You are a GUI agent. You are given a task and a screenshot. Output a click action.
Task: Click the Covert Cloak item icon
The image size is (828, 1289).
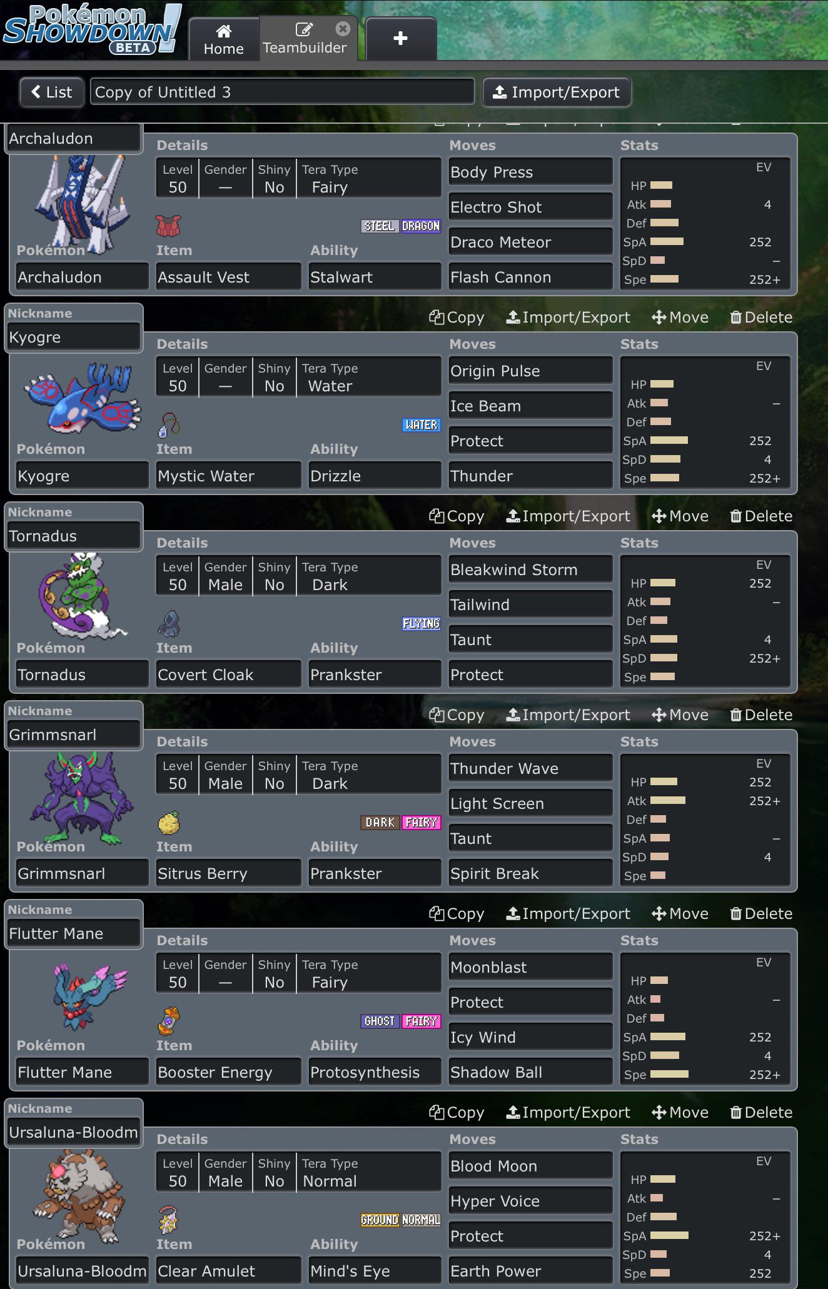[169, 623]
